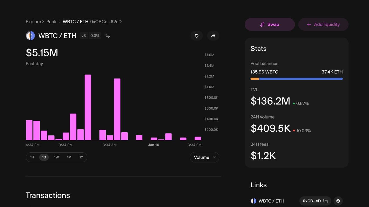Viewport: 369px width, 207px height.
Task: Copy the 0xCB...eD pool address
Action: (325, 201)
